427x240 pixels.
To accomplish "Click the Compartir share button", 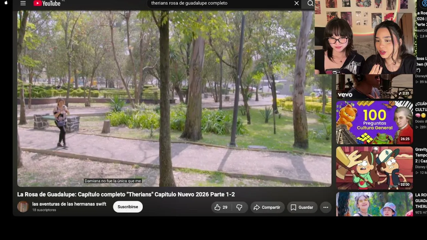I will point(267,207).
